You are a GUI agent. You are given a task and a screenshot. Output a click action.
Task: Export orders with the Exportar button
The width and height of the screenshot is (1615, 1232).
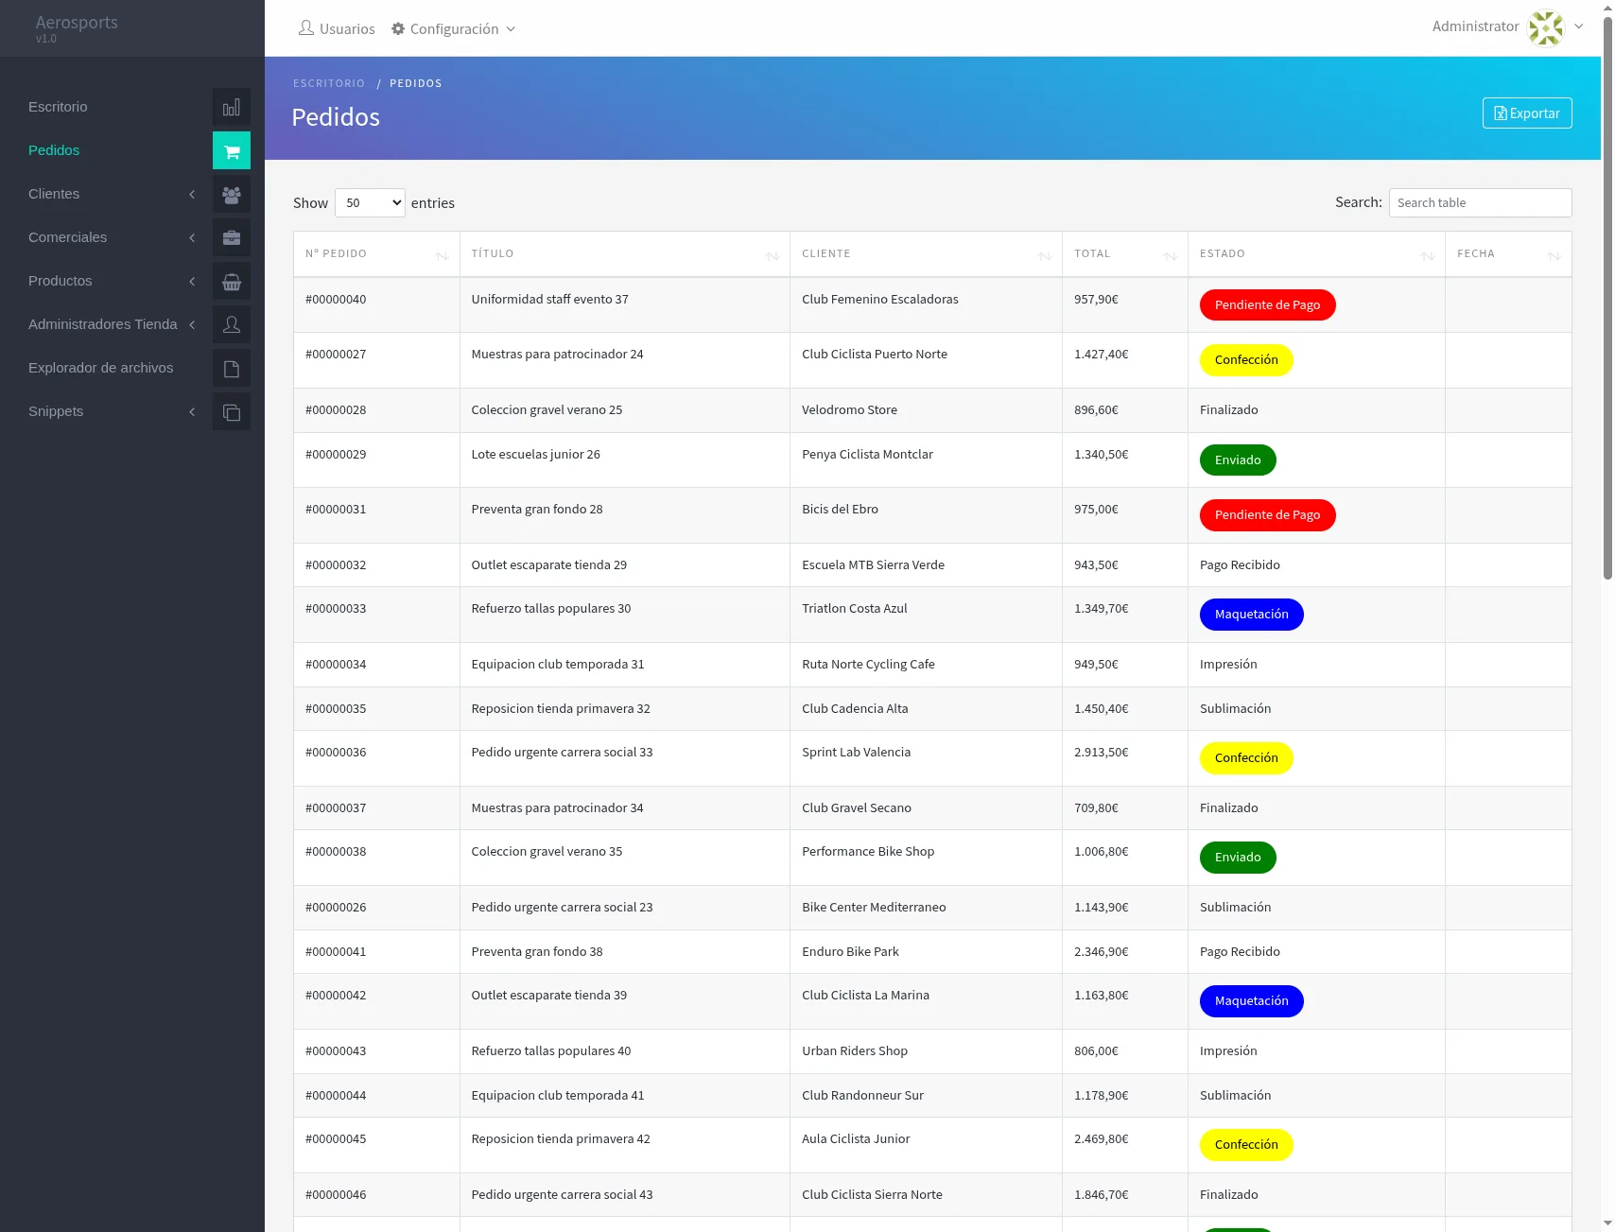(1527, 113)
